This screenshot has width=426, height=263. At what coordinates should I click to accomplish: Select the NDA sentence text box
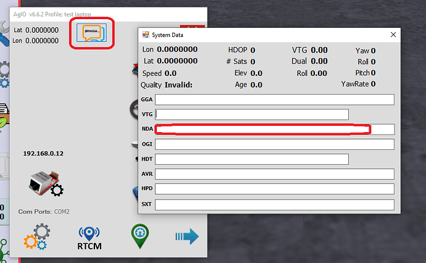point(274,129)
